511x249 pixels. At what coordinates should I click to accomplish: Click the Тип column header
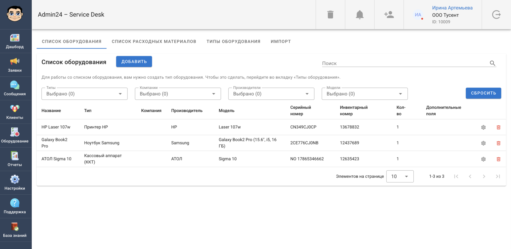pyautogui.click(x=88, y=111)
